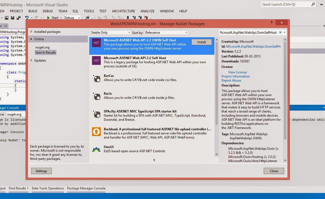Click the .NET icon of OWIN Self Host package

96,43
